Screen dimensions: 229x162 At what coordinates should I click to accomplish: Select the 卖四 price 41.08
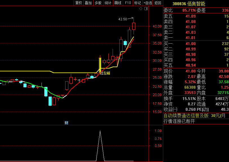point(191,22)
